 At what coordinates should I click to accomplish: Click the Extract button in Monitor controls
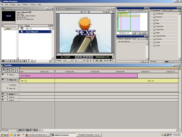coord(101,61)
